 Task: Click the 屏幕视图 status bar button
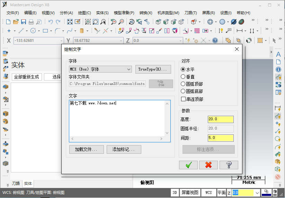coord(190,192)
